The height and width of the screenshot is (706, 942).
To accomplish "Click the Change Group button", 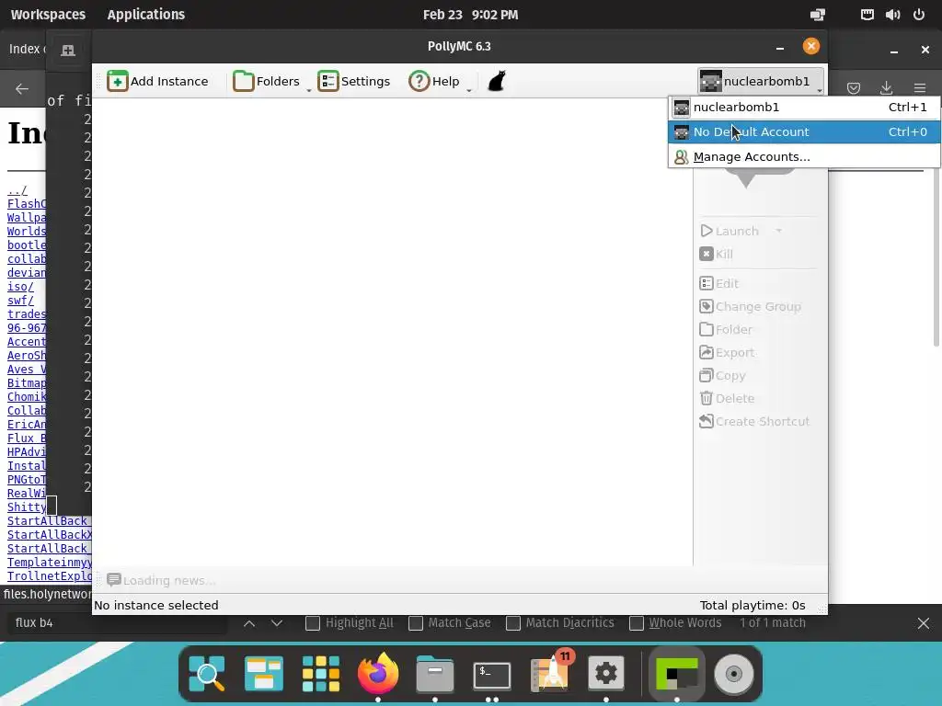I will (751, 307).
